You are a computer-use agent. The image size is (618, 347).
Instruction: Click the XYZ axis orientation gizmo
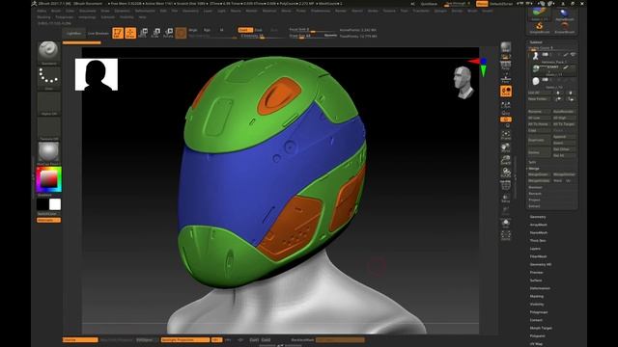click(480, 66)
